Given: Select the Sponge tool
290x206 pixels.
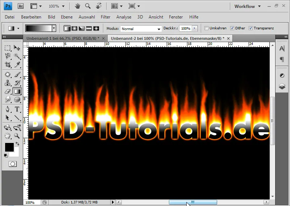Looking at the screenshot, I should pos(17,99).
